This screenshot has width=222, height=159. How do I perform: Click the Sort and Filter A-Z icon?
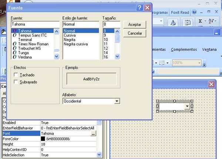[x=211, y=21]
